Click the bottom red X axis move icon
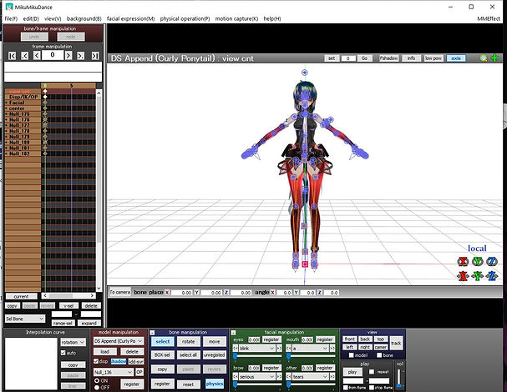The image size is (507, 392). [464, 276]
